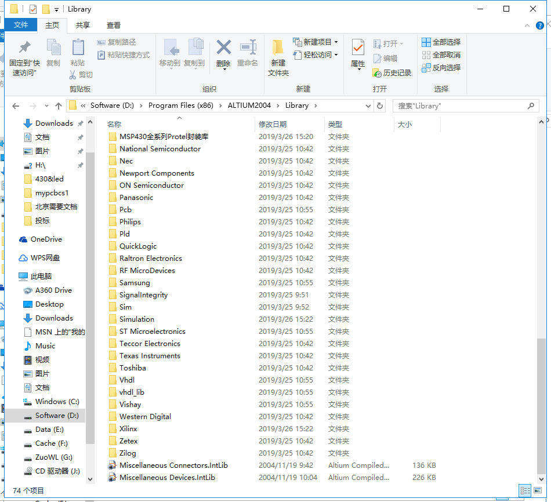
Task: Open Music in the navigation pane
Action: (x=45, y=345)
